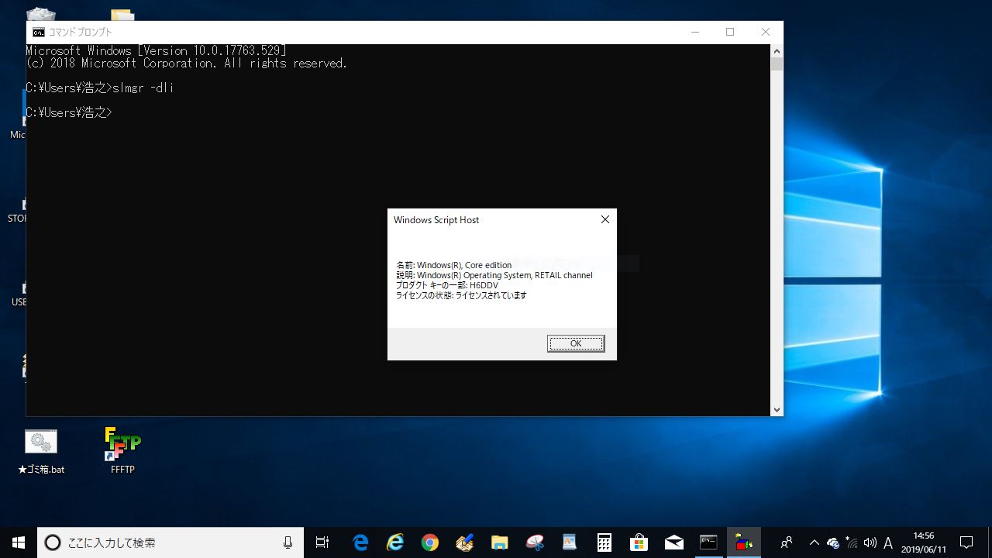Open the Windows Start menu
Screen dimensions: 992x558
pos(19,542)
